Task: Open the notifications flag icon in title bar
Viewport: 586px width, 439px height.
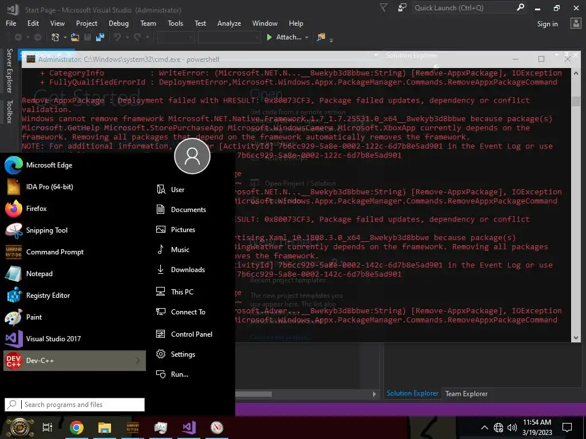Action: pos(384,7)
